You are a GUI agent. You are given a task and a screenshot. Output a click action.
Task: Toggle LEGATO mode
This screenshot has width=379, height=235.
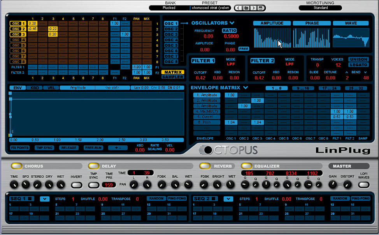coord(359,65)
